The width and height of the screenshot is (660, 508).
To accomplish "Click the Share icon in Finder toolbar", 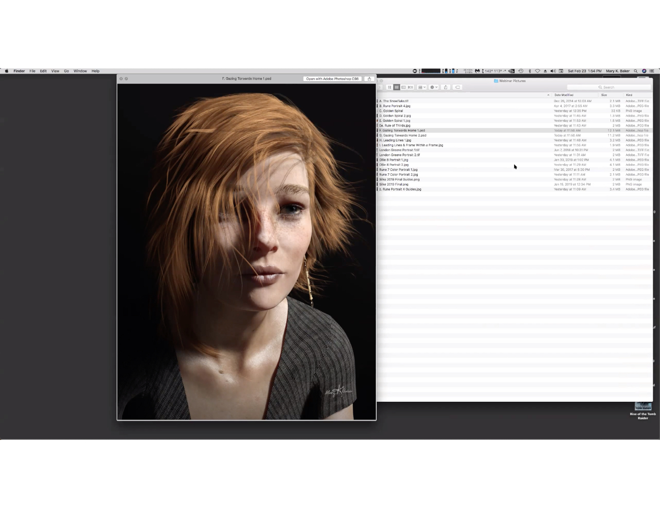I will coord(446,87).
